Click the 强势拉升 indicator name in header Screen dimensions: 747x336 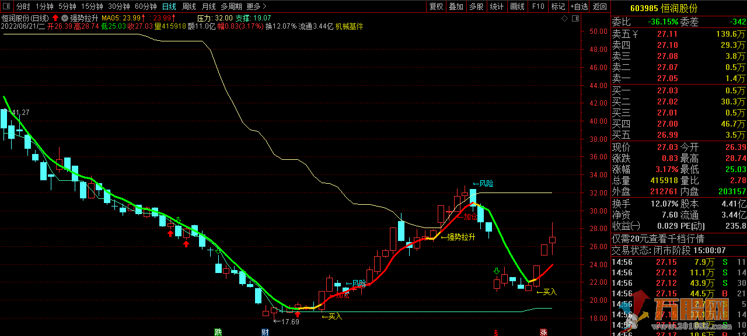(85, 18)
